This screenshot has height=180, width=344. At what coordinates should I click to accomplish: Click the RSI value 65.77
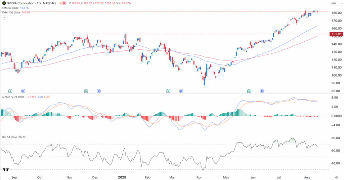click(x=22, y=137)
